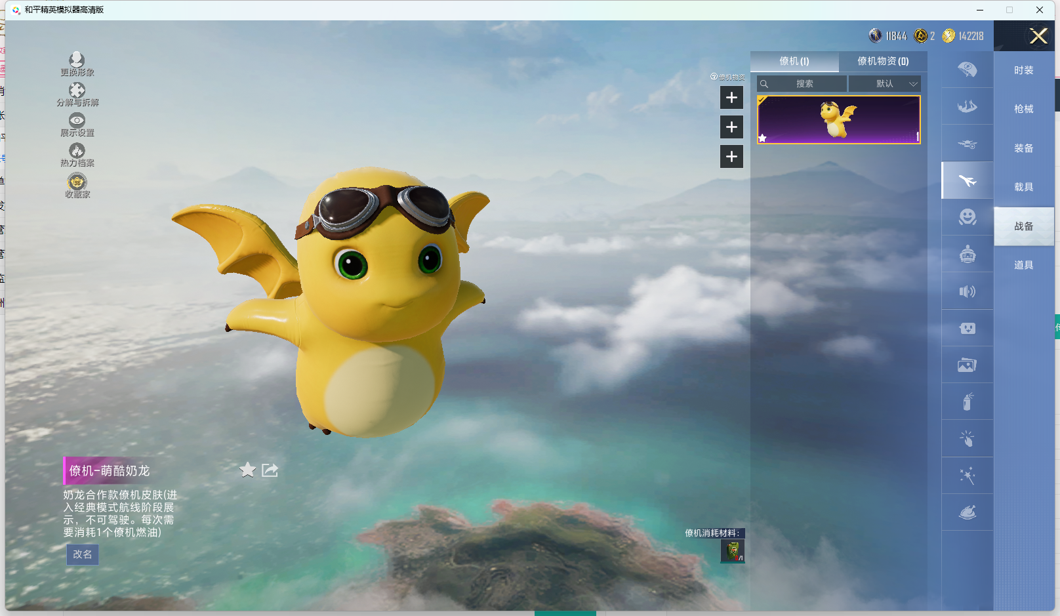Click the first plus slot button
The image size is (1060, 616).
(x=731, y=98)
